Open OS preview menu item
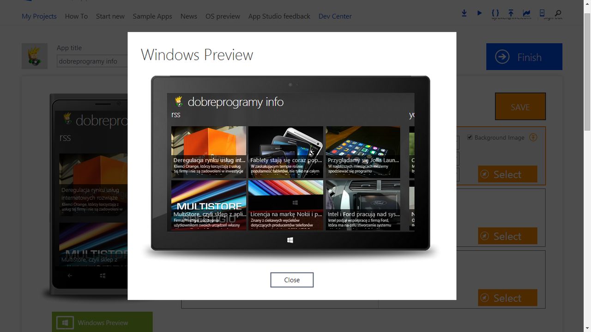591x332 pixels. (x=223, y=16)
